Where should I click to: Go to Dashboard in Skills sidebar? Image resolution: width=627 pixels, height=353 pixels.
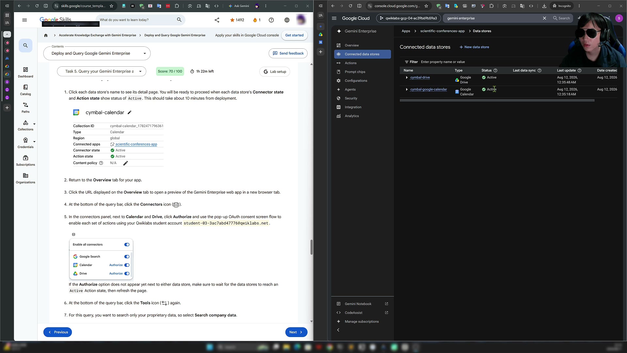[x=25, y=72]
